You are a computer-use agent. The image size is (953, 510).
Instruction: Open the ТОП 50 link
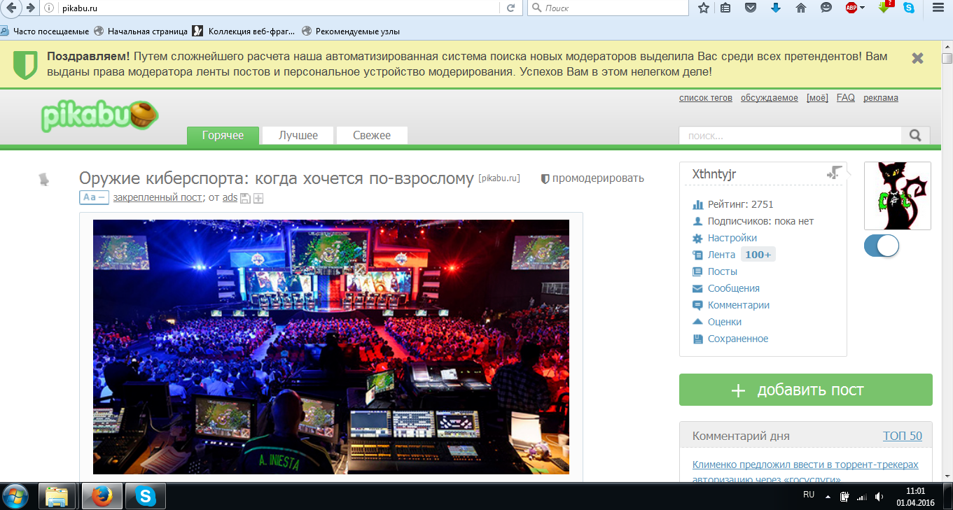pyautogui.click(x=902, y=436)
